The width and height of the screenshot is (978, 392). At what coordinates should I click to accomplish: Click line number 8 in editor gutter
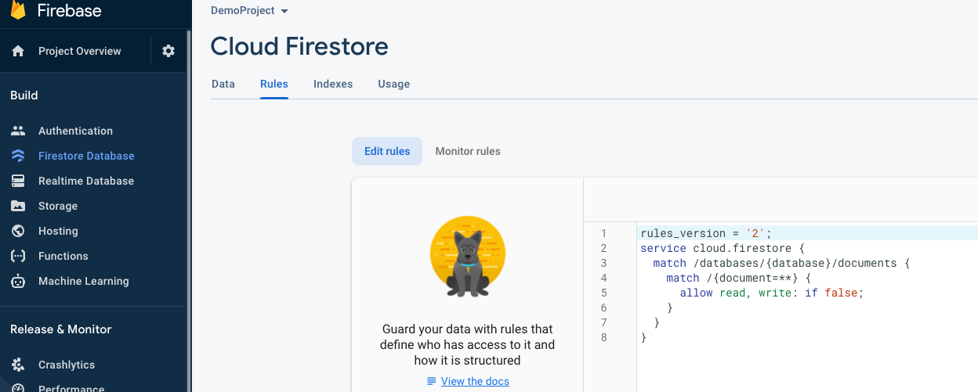point(603,337)
